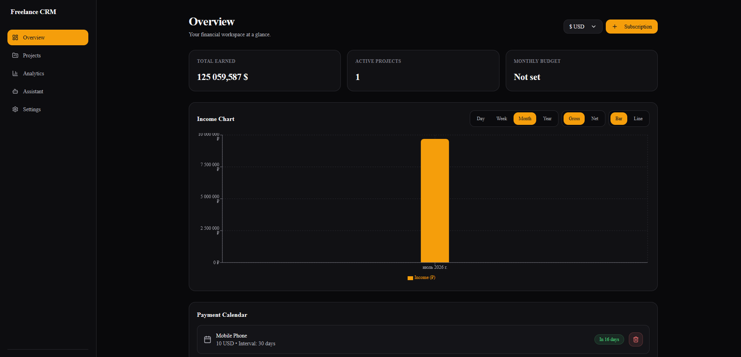Click the Freelance CRM logo title
Screen dimensions: 741x357
pos(33,12)
